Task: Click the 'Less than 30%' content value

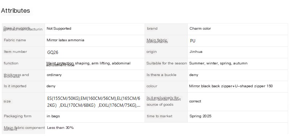Action: (x=60, y=128)
